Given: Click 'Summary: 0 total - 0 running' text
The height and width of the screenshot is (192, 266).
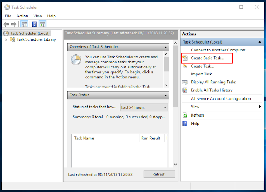Looking at the screenshot, I should point(119,117).
